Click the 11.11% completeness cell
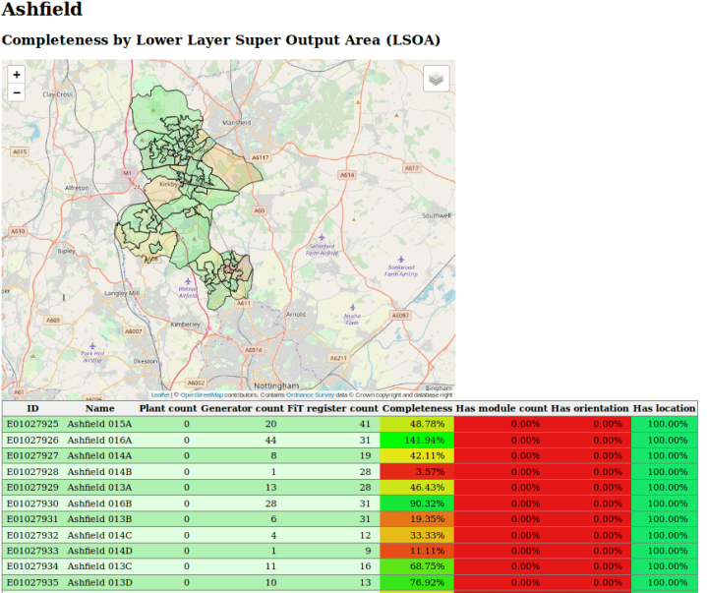 point(417,551)
